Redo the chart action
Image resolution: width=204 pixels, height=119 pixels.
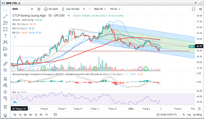coord(89,9)
